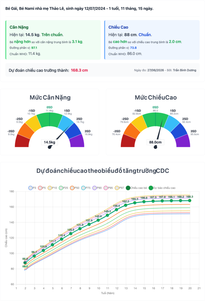
Task: Toggle the P97 legend entry
Action: 119,188
